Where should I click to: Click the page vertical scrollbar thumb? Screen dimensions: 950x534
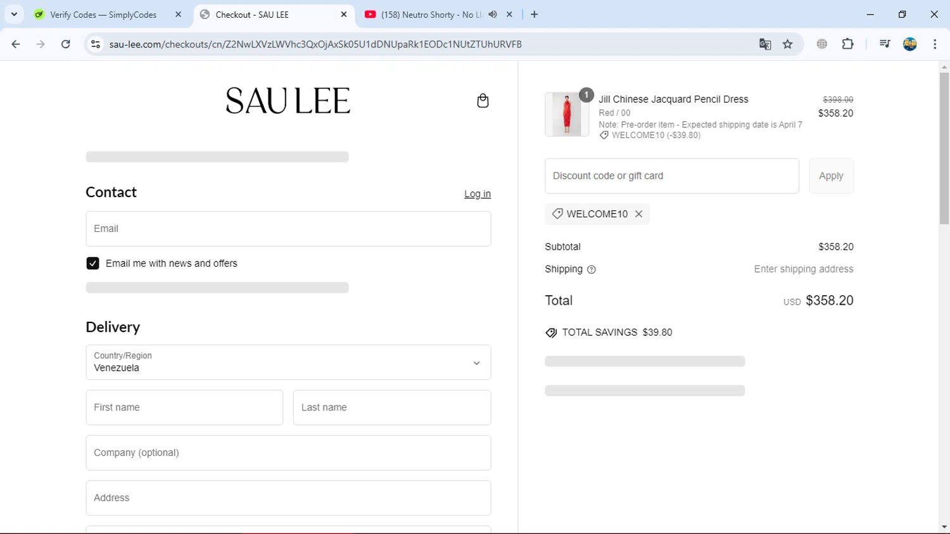(x=944, y=148)
